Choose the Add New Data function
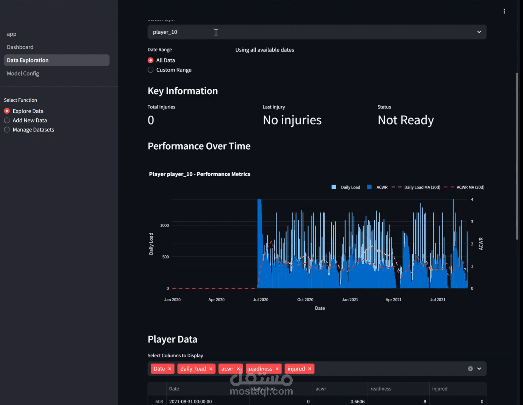Image resolution: width=523 pixels, height=405 pixels. pos(7,120)
